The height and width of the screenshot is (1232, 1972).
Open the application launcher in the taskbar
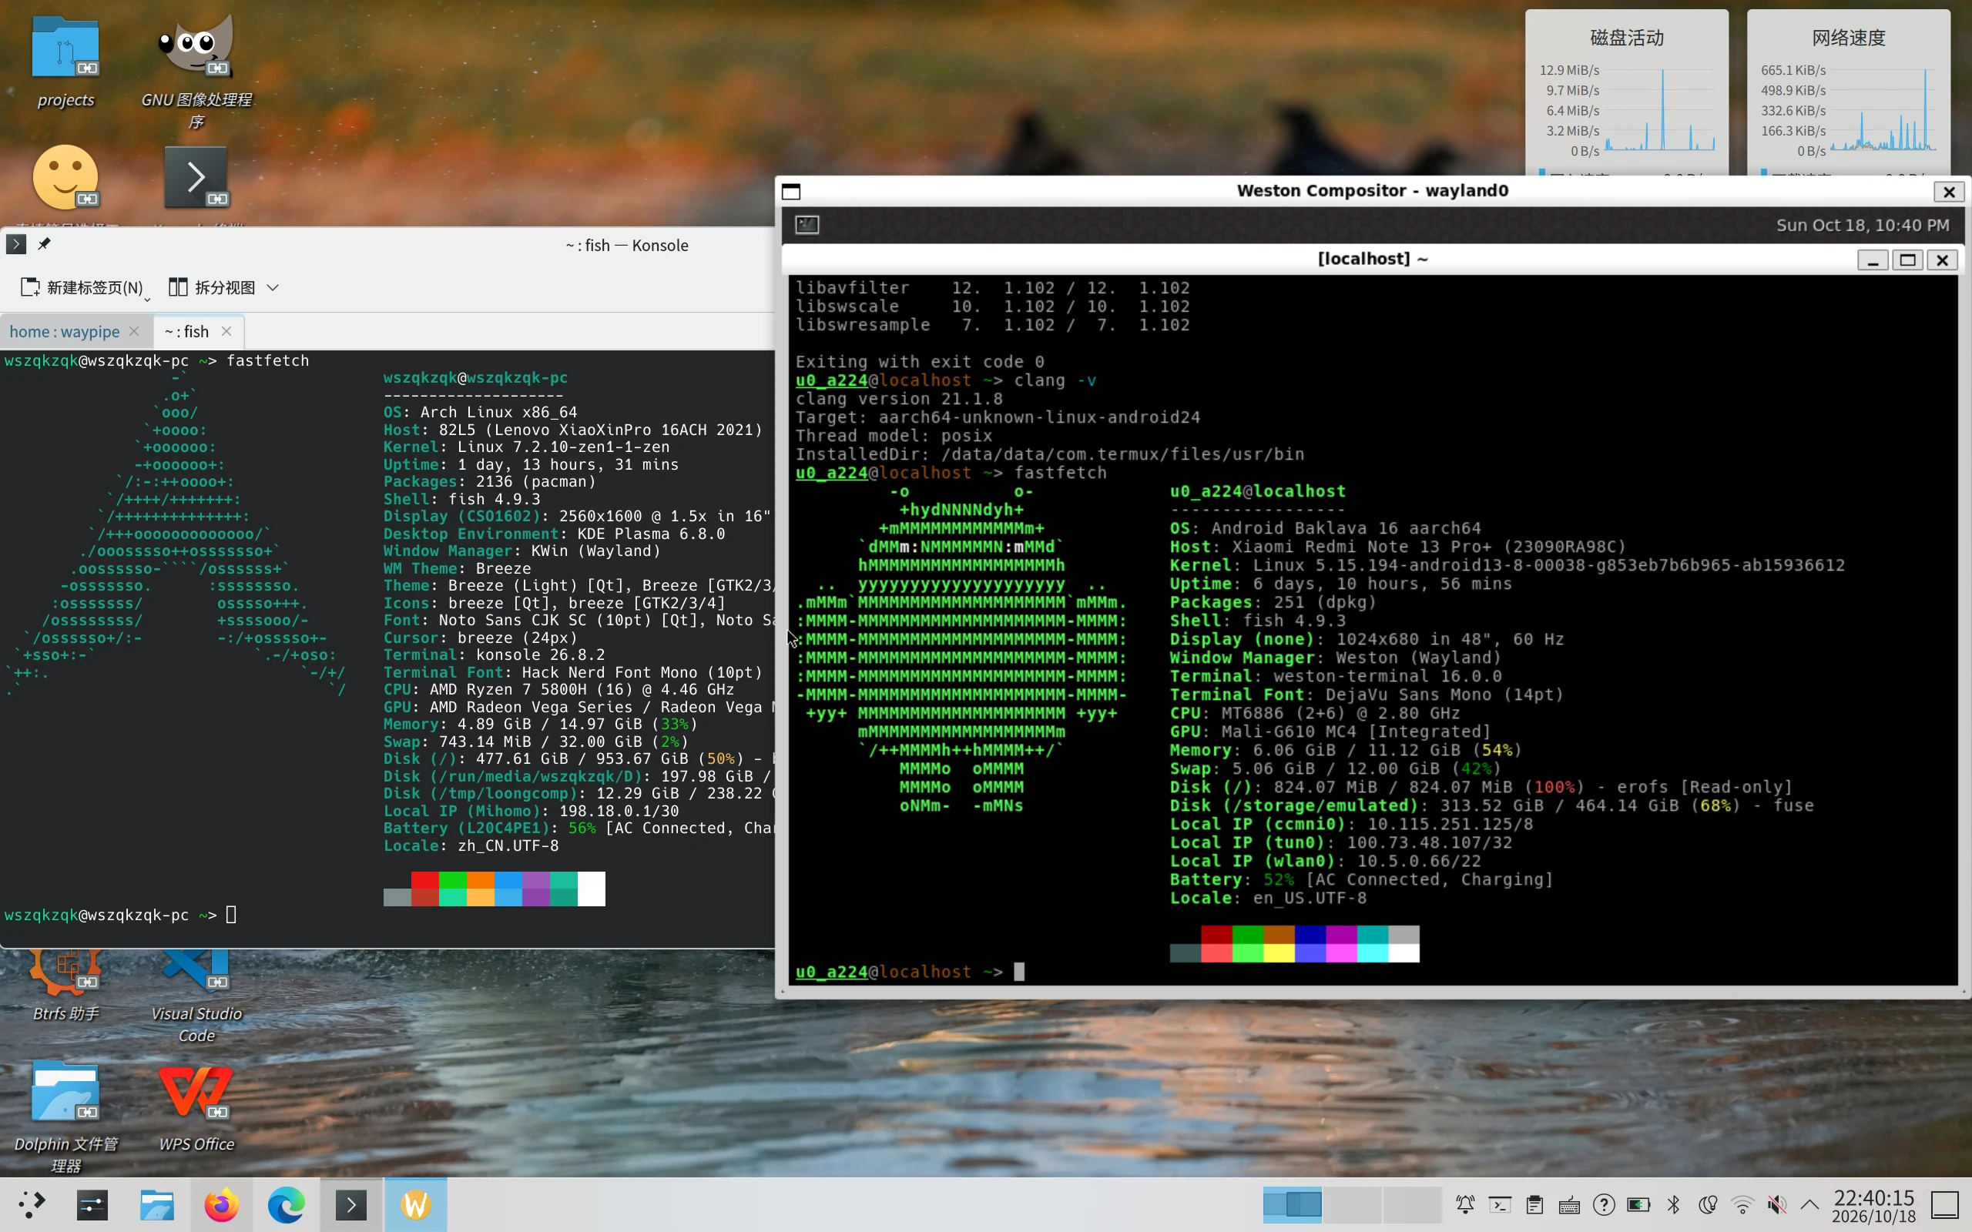31,1204
